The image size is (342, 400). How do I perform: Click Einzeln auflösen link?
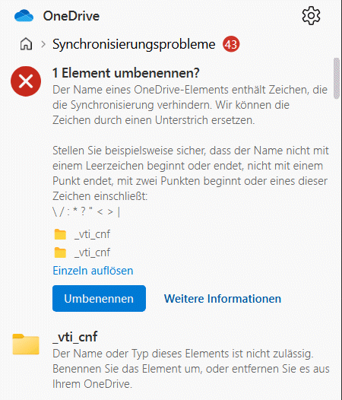(93, 271)
